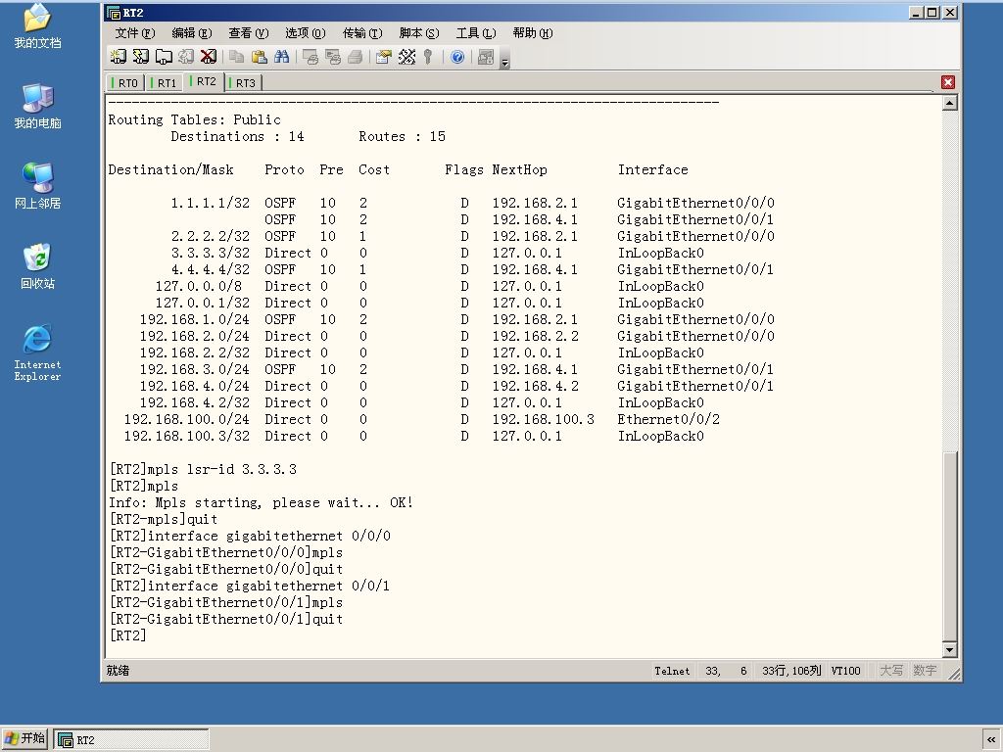Open Quick Connect from the toolbar
The width and height of the screenshot is (1003, 752).
point(141,57)
